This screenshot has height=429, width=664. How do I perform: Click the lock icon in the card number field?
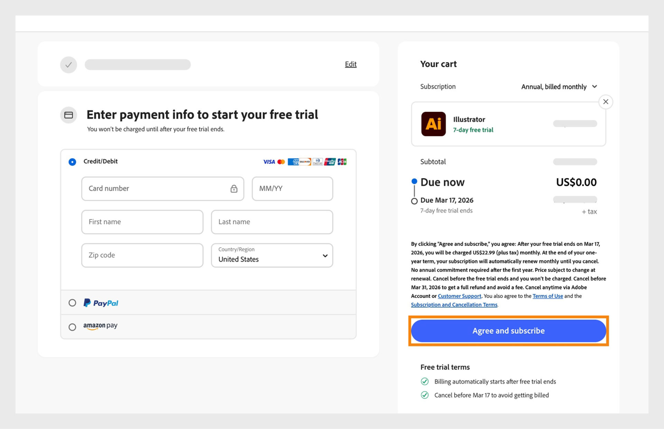234,189
